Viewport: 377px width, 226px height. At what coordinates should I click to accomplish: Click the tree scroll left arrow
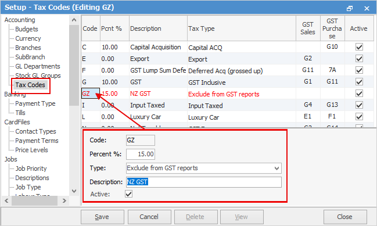pyautogui.click(x=6, y=200)
